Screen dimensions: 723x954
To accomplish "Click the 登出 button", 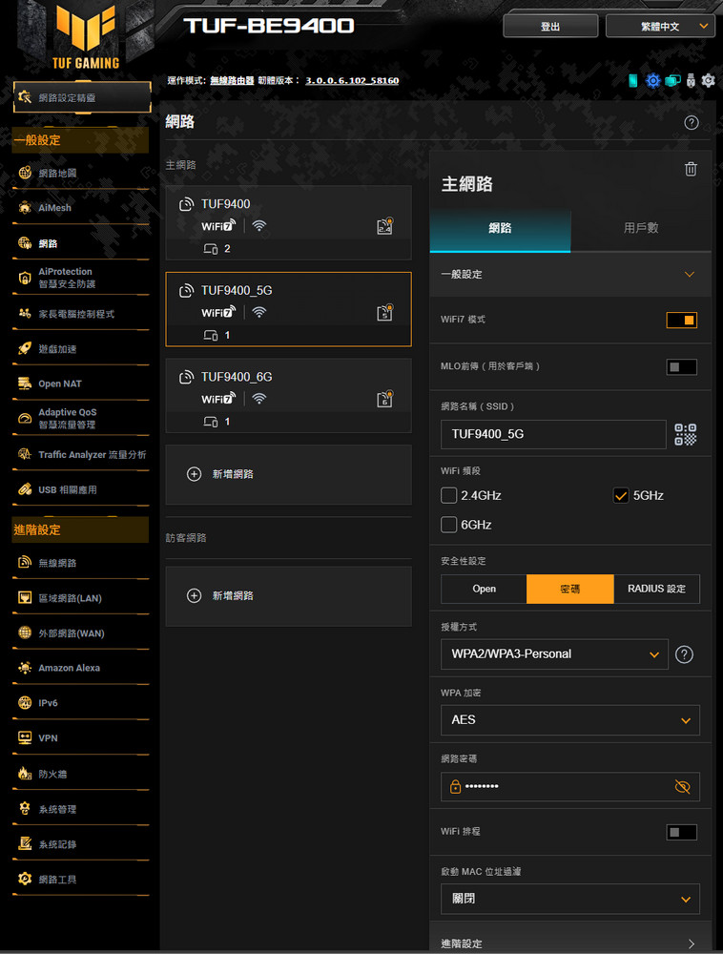I will tap(550, 27).
